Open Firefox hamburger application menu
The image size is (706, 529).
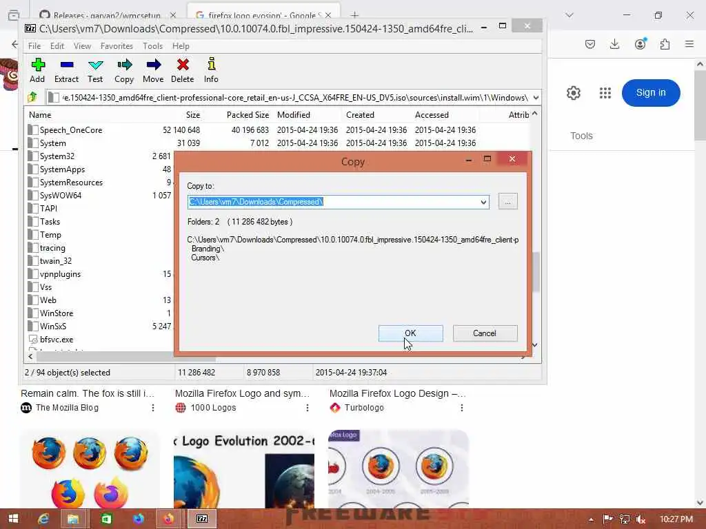[x=689, y=44]
